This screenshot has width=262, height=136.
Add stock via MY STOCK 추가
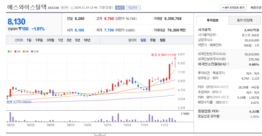(233, 8)
